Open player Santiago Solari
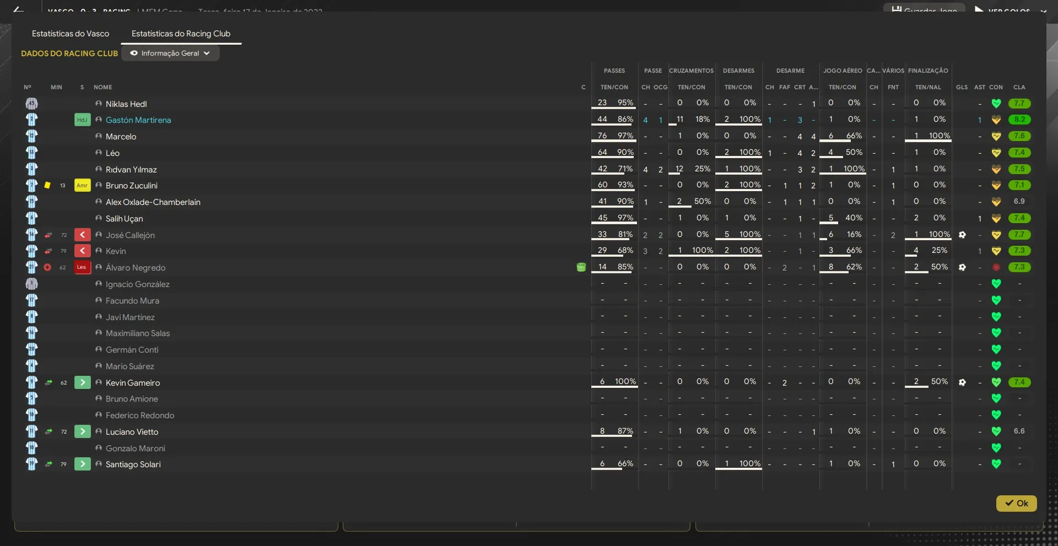1058x546 pixels. tap(133, 464)
